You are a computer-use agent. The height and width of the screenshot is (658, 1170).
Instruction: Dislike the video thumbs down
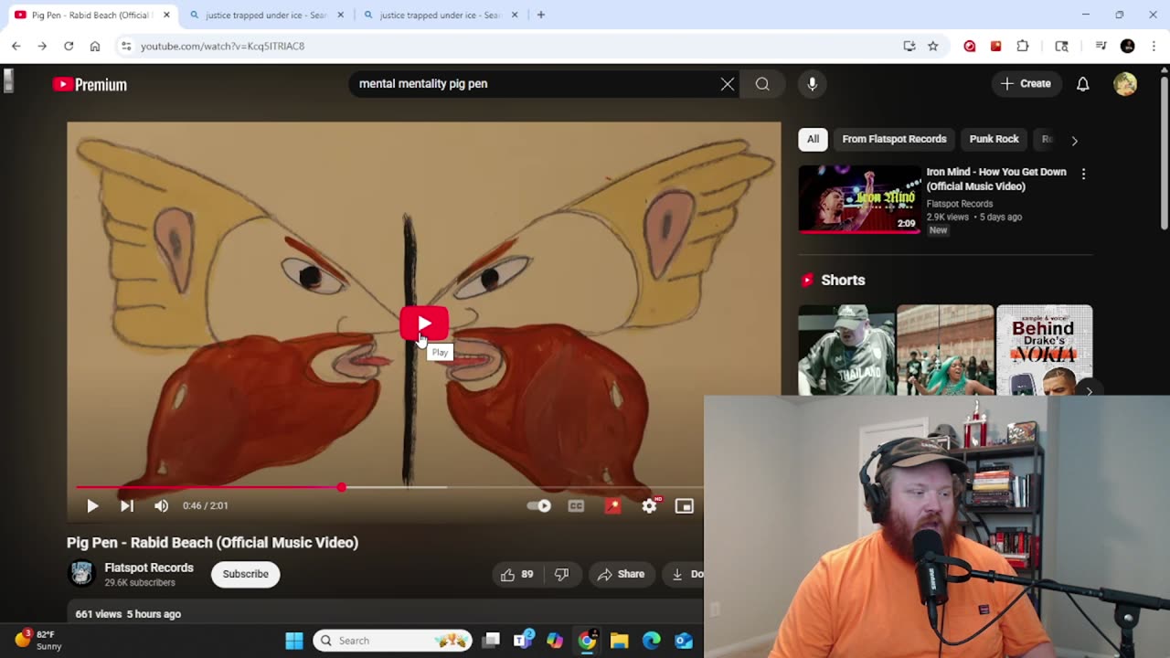tap(562, 574)
